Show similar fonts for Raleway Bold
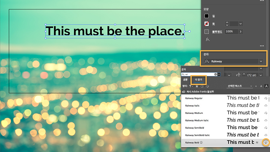The width and height of the screenshot is (270, 152). 257,142
